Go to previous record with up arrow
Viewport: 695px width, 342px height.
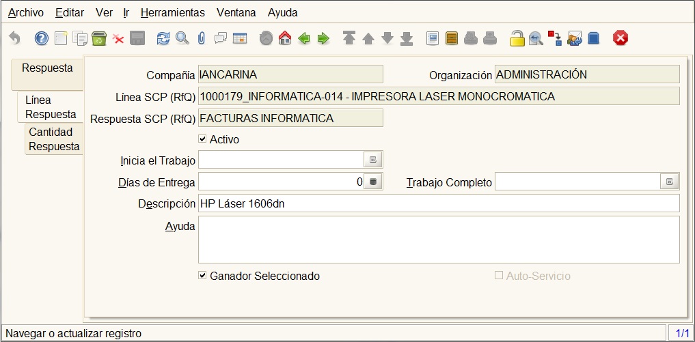368,38
